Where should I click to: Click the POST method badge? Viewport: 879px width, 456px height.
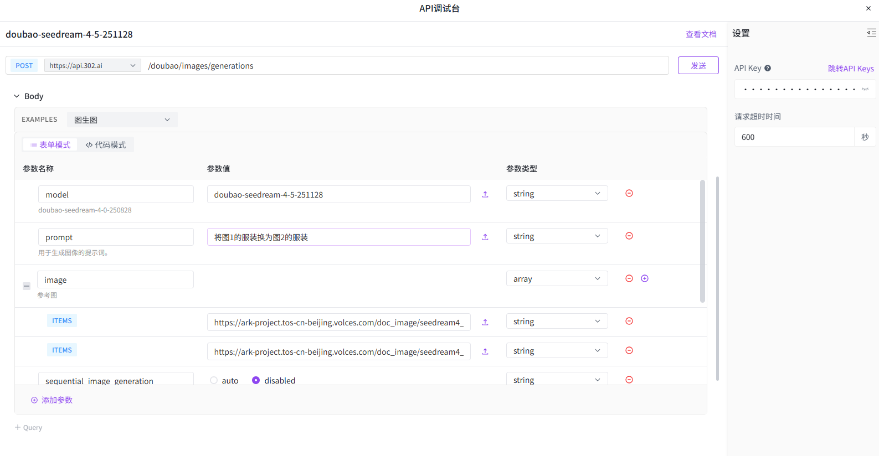24,65
